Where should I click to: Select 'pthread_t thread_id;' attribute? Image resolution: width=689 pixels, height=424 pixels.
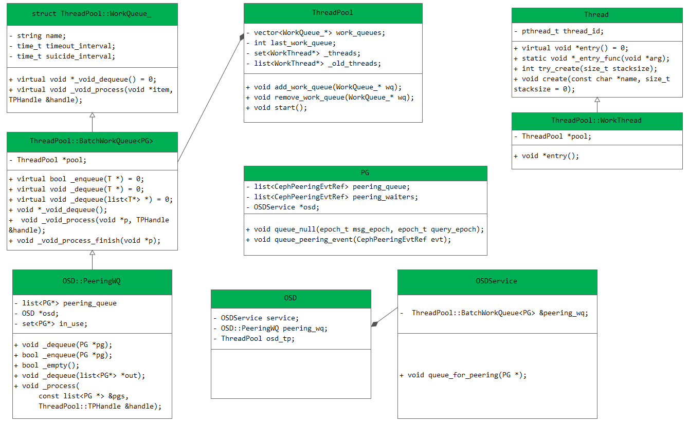pyautogui.click(x=559, y=31)
